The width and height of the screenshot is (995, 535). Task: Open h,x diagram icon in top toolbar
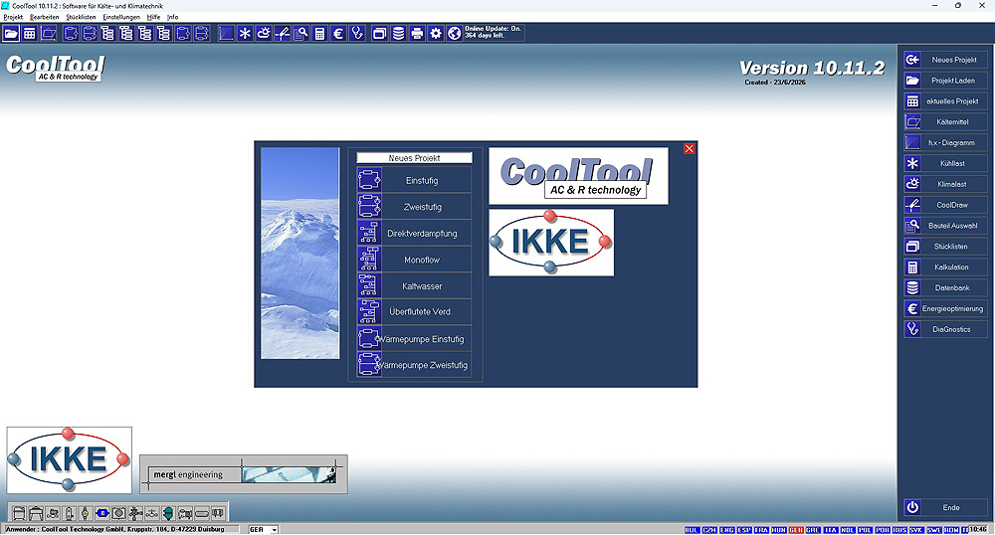226,34
